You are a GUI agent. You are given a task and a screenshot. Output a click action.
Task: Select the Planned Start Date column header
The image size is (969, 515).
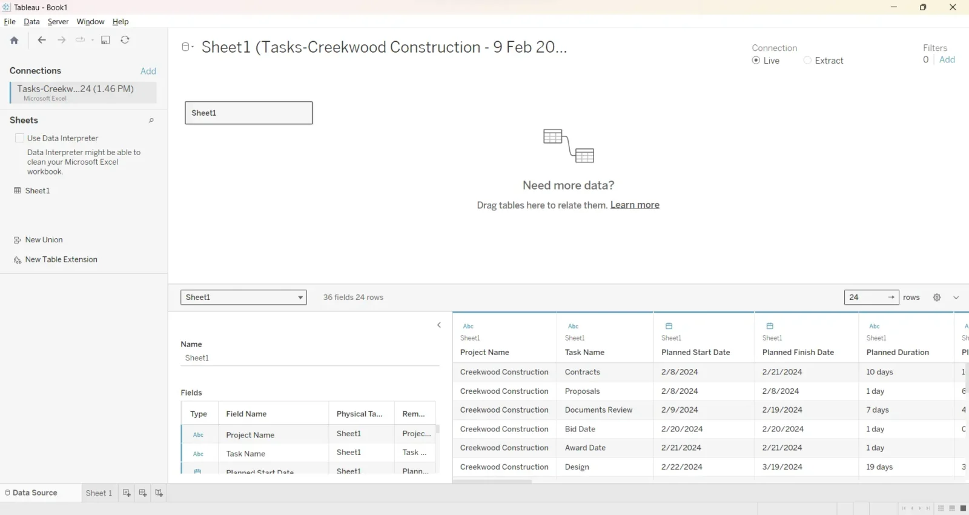695,353
